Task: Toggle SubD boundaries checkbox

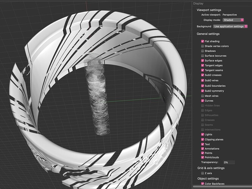Action: point(202,86)
